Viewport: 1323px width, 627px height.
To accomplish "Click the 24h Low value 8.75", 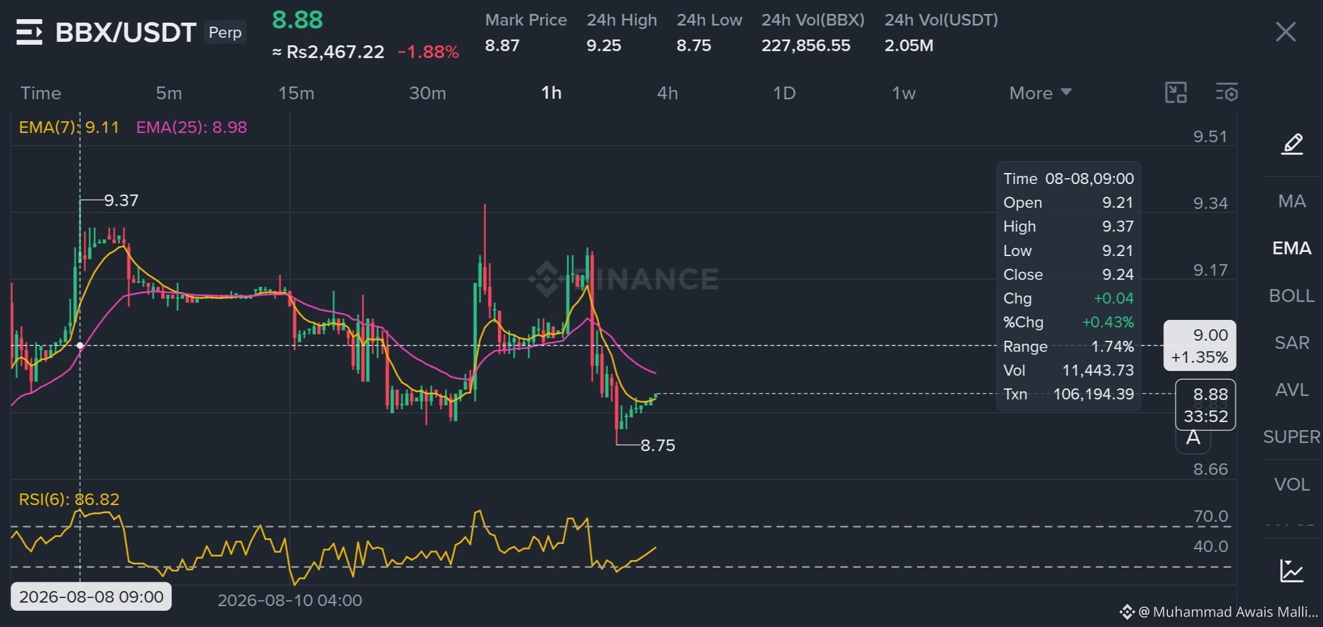I will [x=694, y=45].
